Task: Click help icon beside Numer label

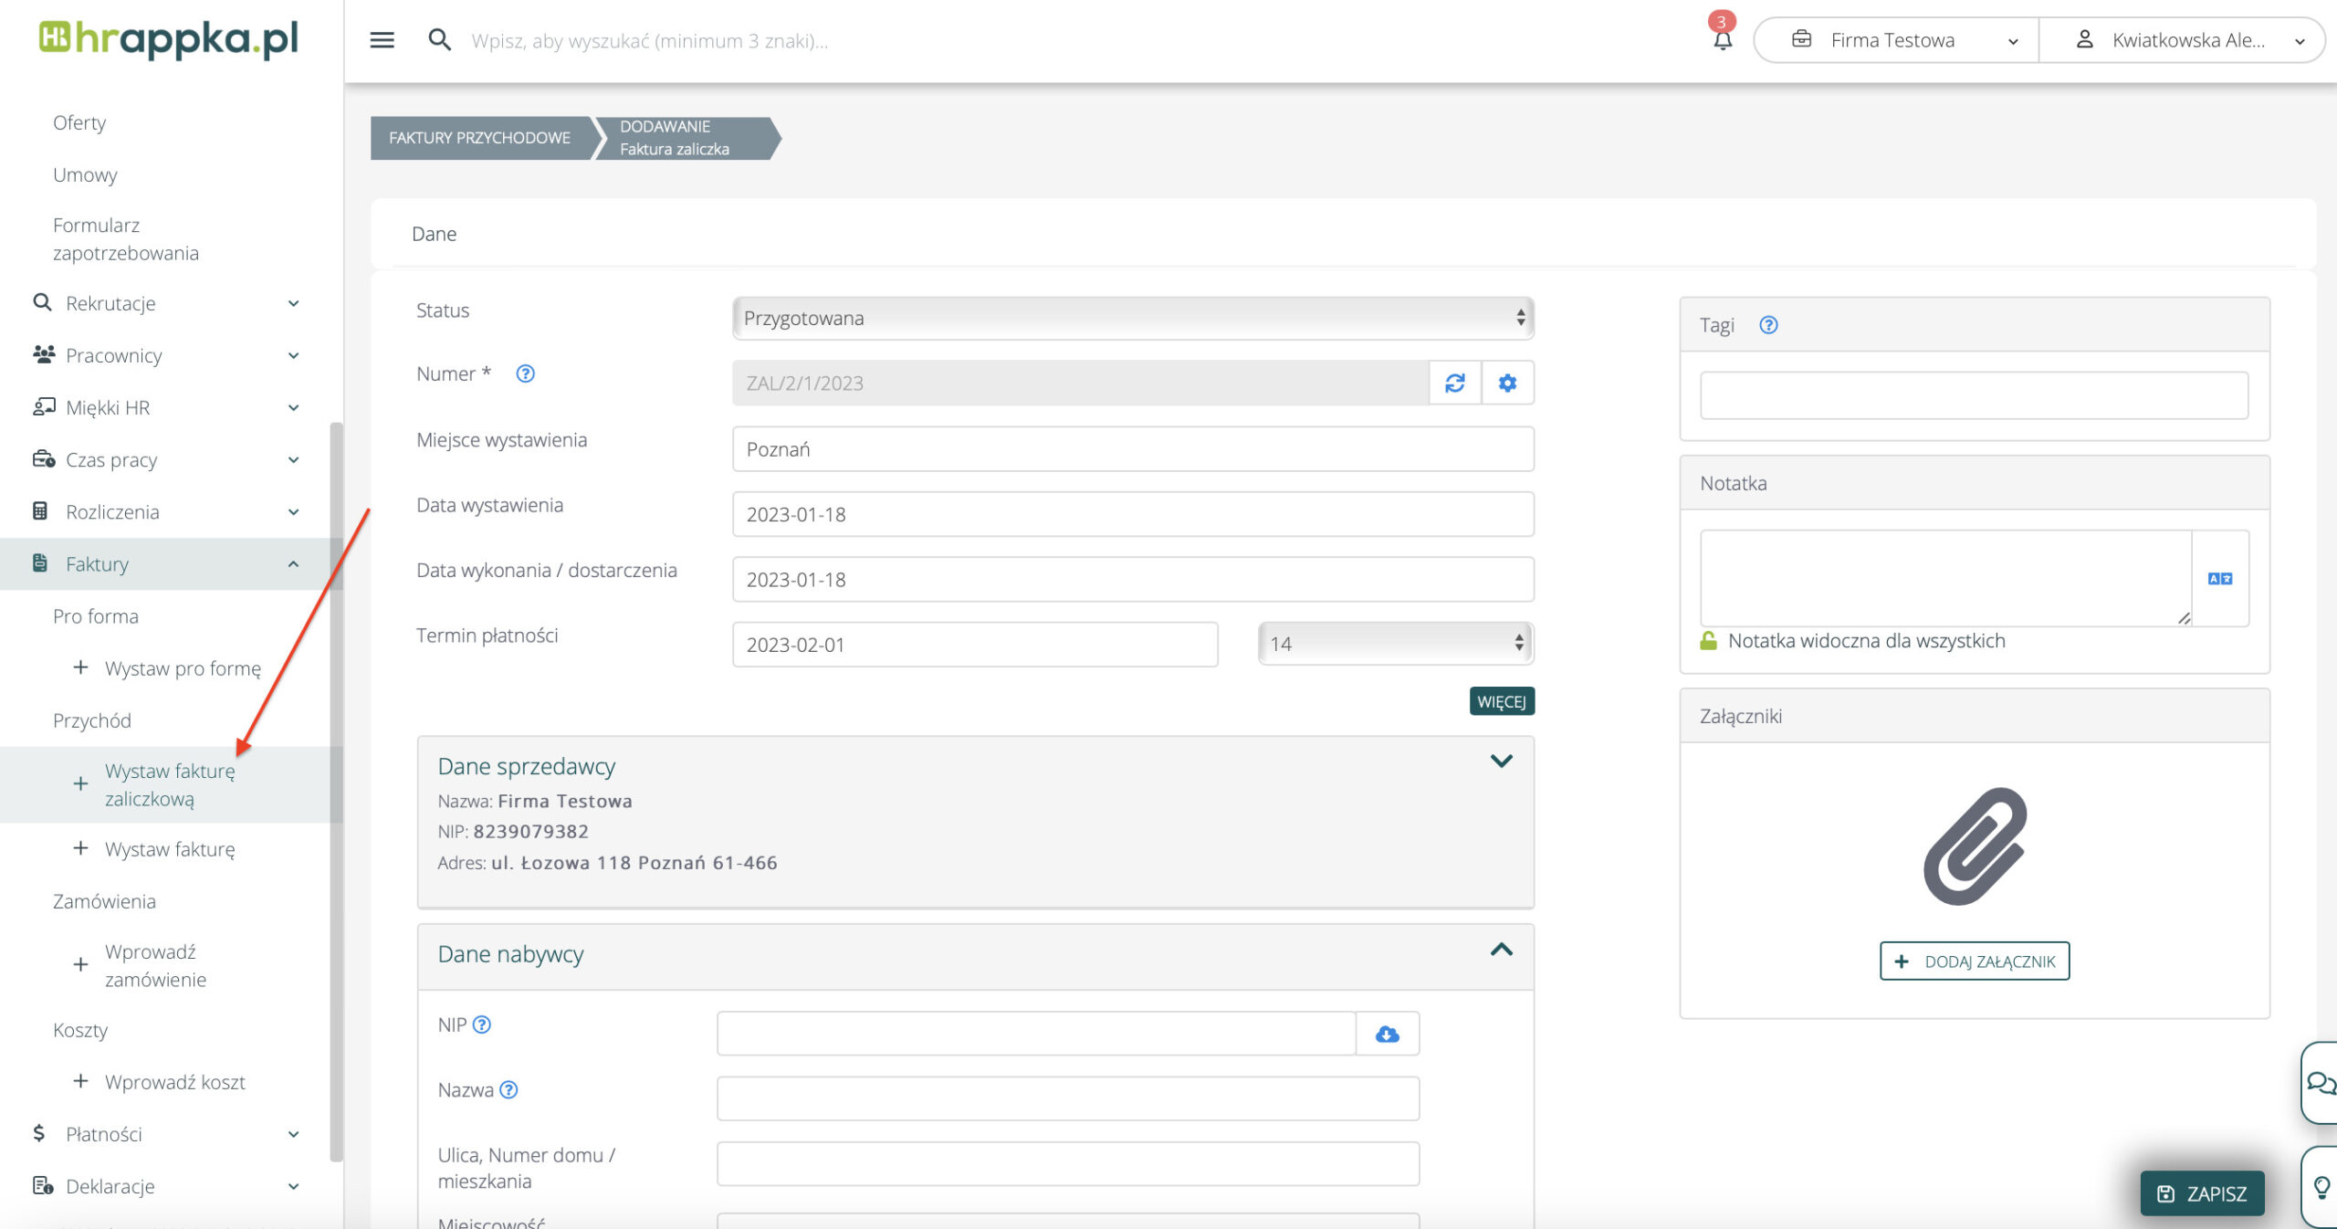Action: point(525,373)
